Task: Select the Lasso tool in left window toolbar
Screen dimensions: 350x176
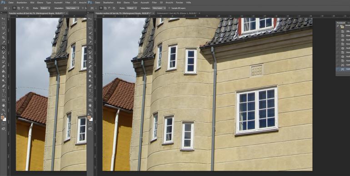Action: tap(4, 28)
